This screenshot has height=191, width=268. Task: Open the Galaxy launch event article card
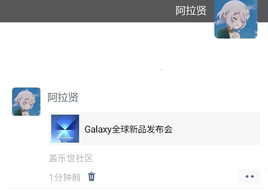pyautogui.click(x=155, y=129)
